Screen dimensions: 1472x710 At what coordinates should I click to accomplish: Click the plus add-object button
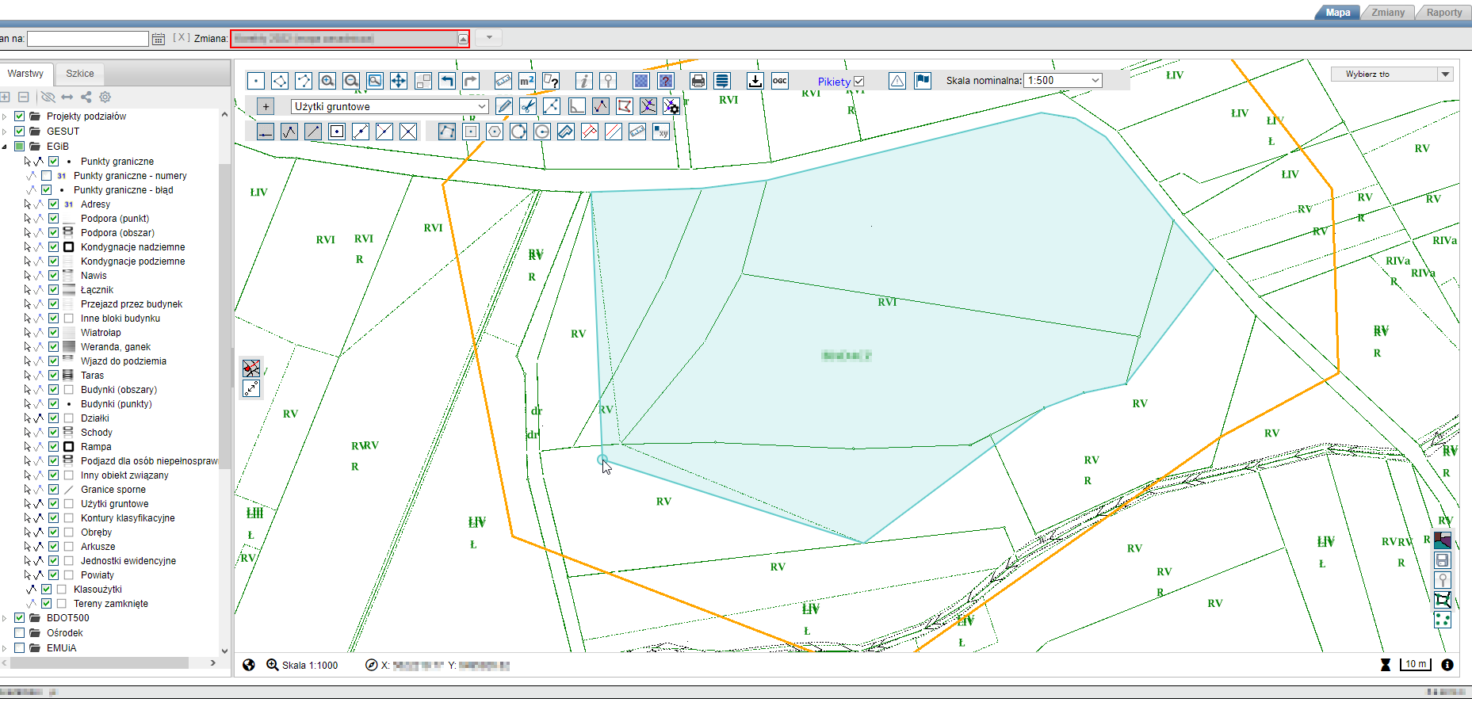coord(266,106)
